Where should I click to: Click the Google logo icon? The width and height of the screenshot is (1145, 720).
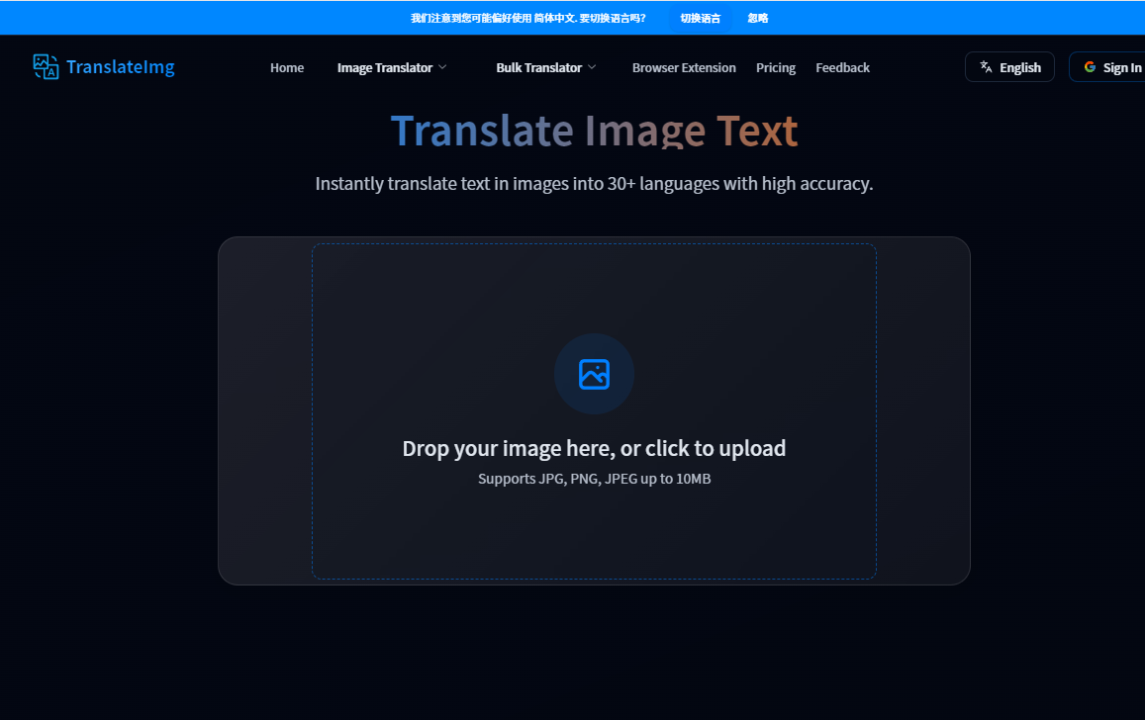[x=1090, y=67]
